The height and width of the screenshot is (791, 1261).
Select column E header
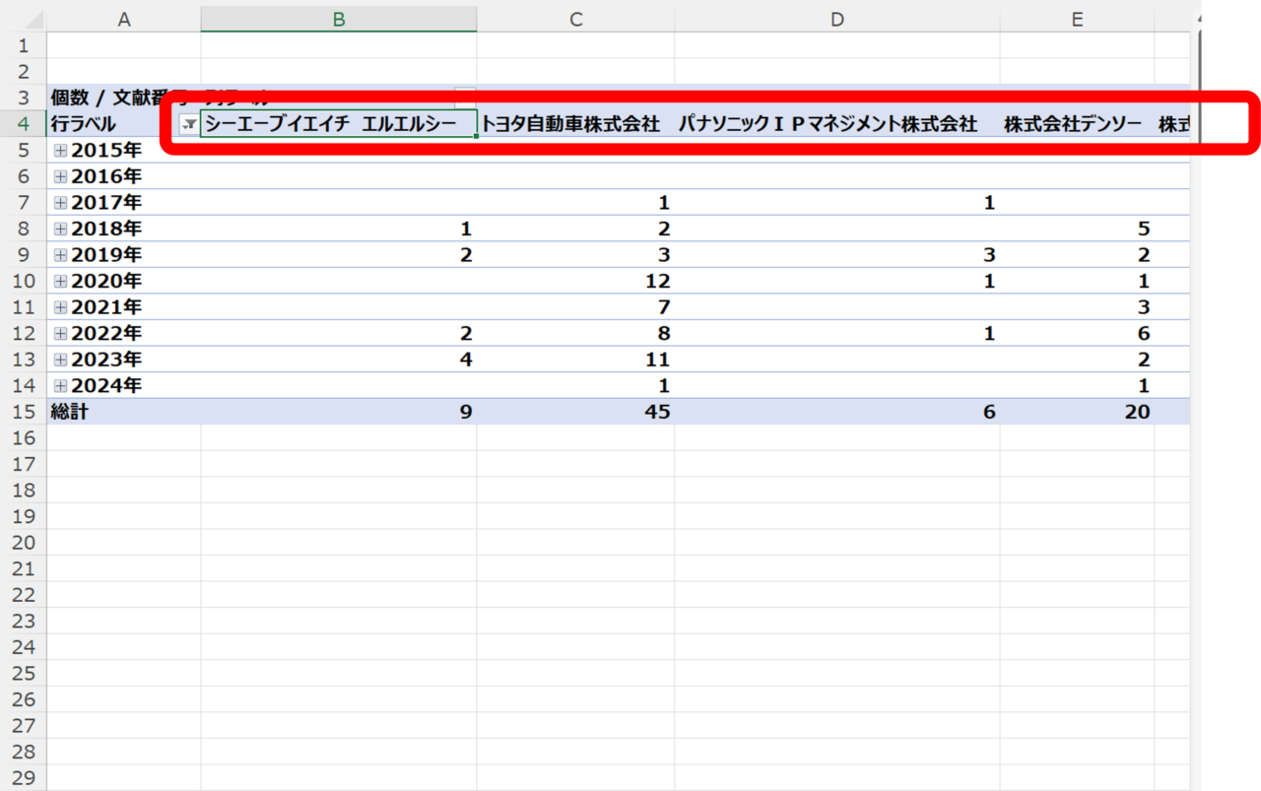[x=1078, y=19]
